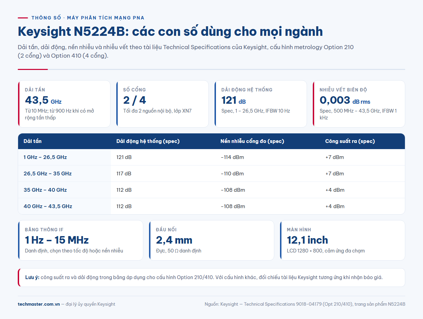The height and width of the screenshot is (319, 423).
Task: Click 'Tối đa 2 nguồn nội bộ, lớp XN7' text
Action: pyautogui.click(x=157, y=111)
